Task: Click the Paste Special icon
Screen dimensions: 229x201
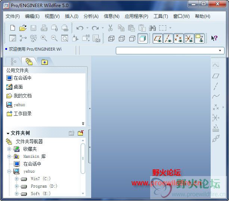Action: click(142, 28)
